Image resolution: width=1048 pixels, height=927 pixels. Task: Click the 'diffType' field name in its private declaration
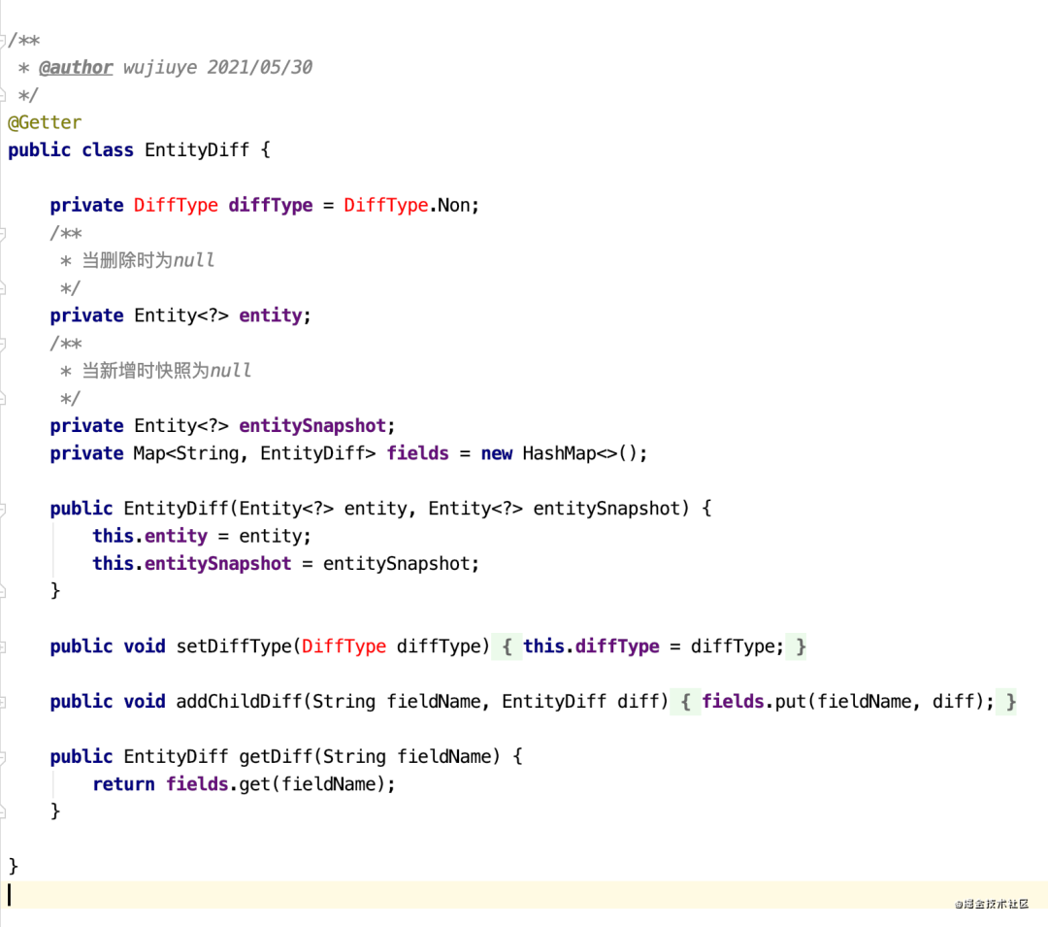(x=271, y=205)
